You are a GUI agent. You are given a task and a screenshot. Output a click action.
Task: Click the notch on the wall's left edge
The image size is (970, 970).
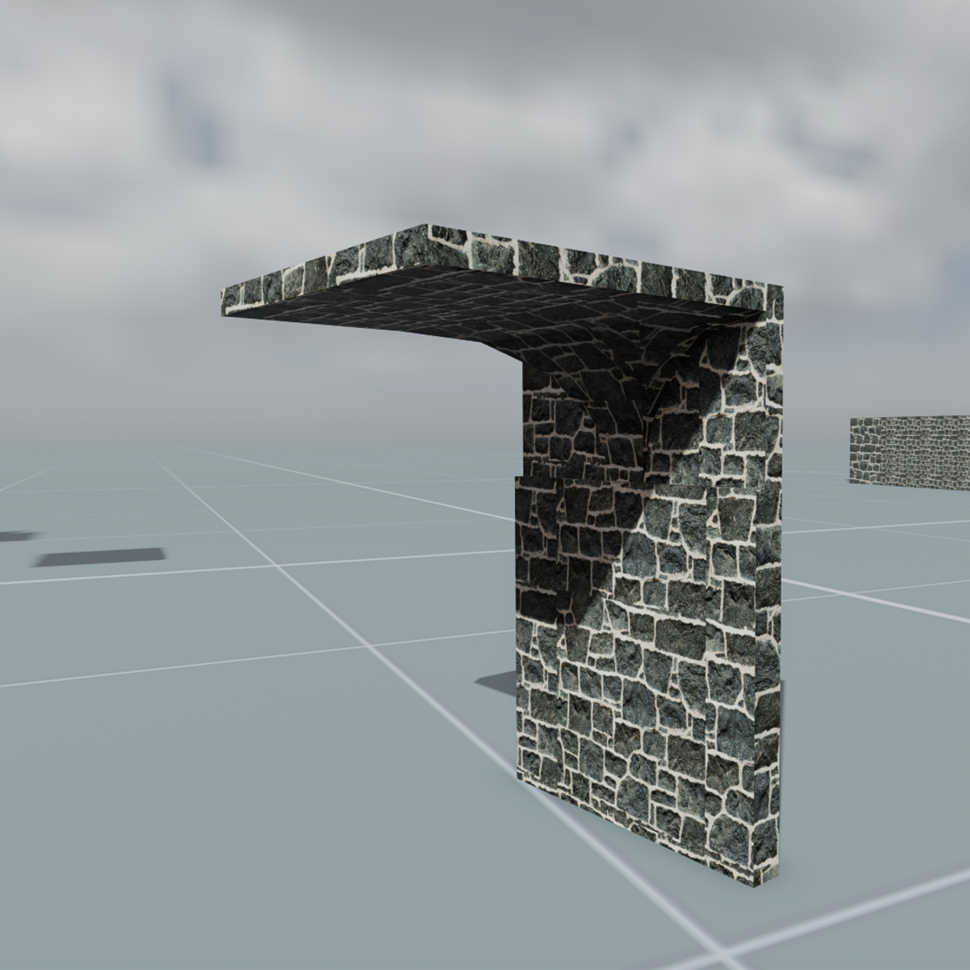517,475
